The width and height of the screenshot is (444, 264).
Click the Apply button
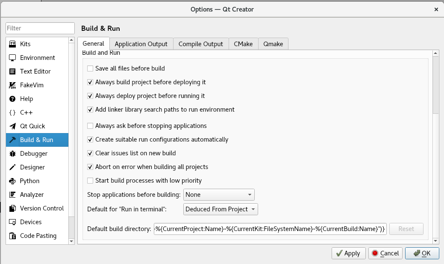point(349,253)
